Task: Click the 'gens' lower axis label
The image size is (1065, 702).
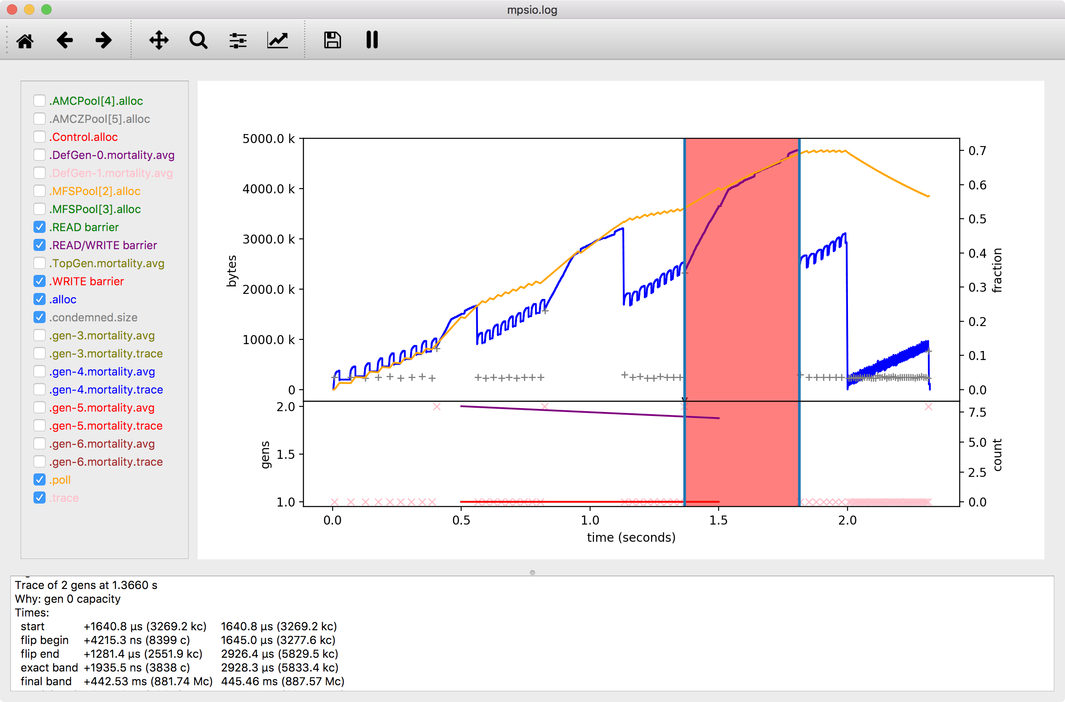Action: (265, 455)
